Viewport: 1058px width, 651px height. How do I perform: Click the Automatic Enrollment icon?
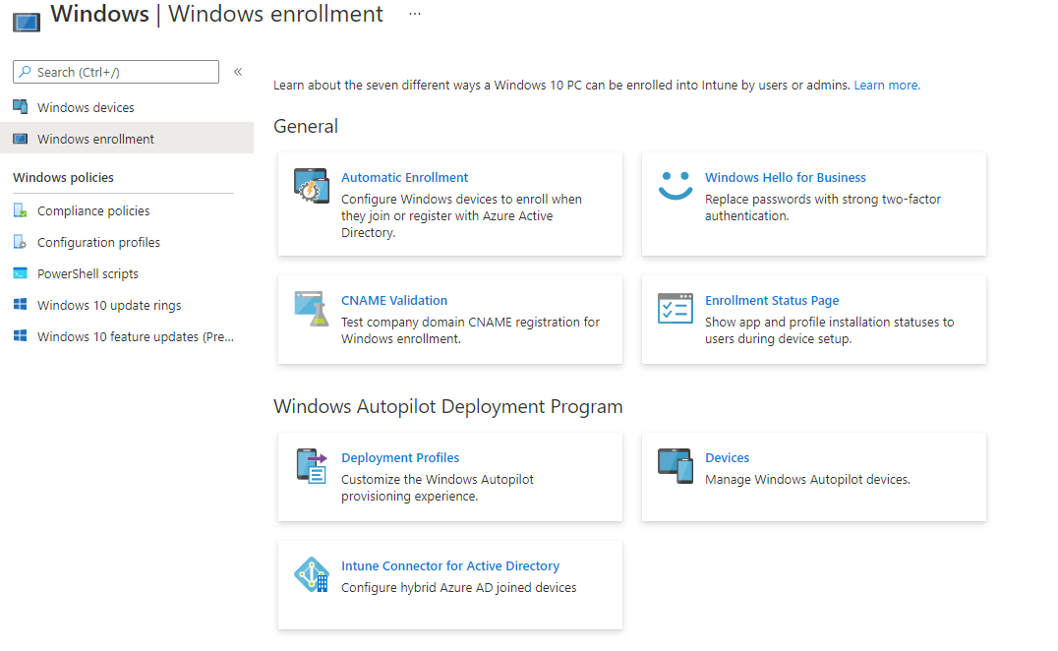[312, 186]
